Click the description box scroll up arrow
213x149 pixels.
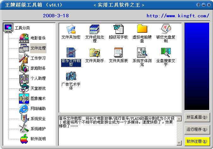click(x=179, y=119)
